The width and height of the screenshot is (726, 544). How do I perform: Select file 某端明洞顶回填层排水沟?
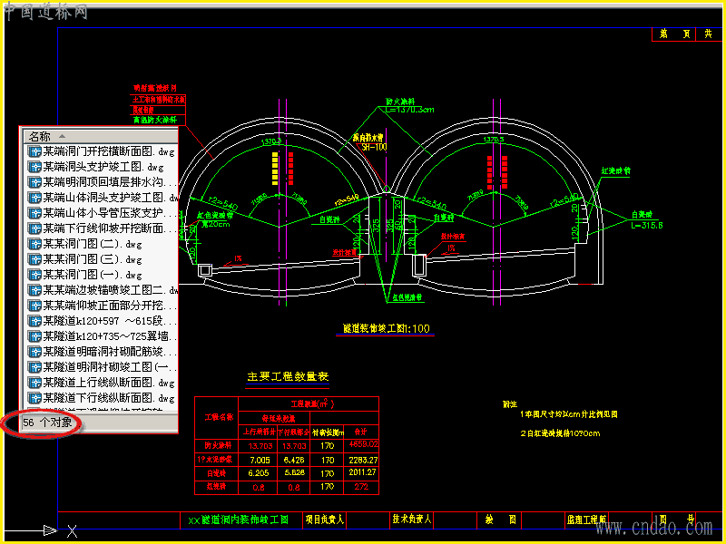103,182
